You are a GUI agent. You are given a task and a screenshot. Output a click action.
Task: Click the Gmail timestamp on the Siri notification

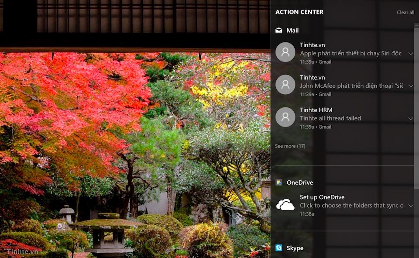(x=315, y=62)
